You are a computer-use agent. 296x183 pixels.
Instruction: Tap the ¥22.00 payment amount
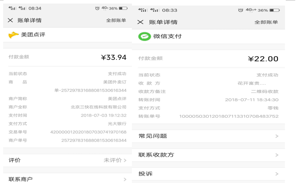263,59
